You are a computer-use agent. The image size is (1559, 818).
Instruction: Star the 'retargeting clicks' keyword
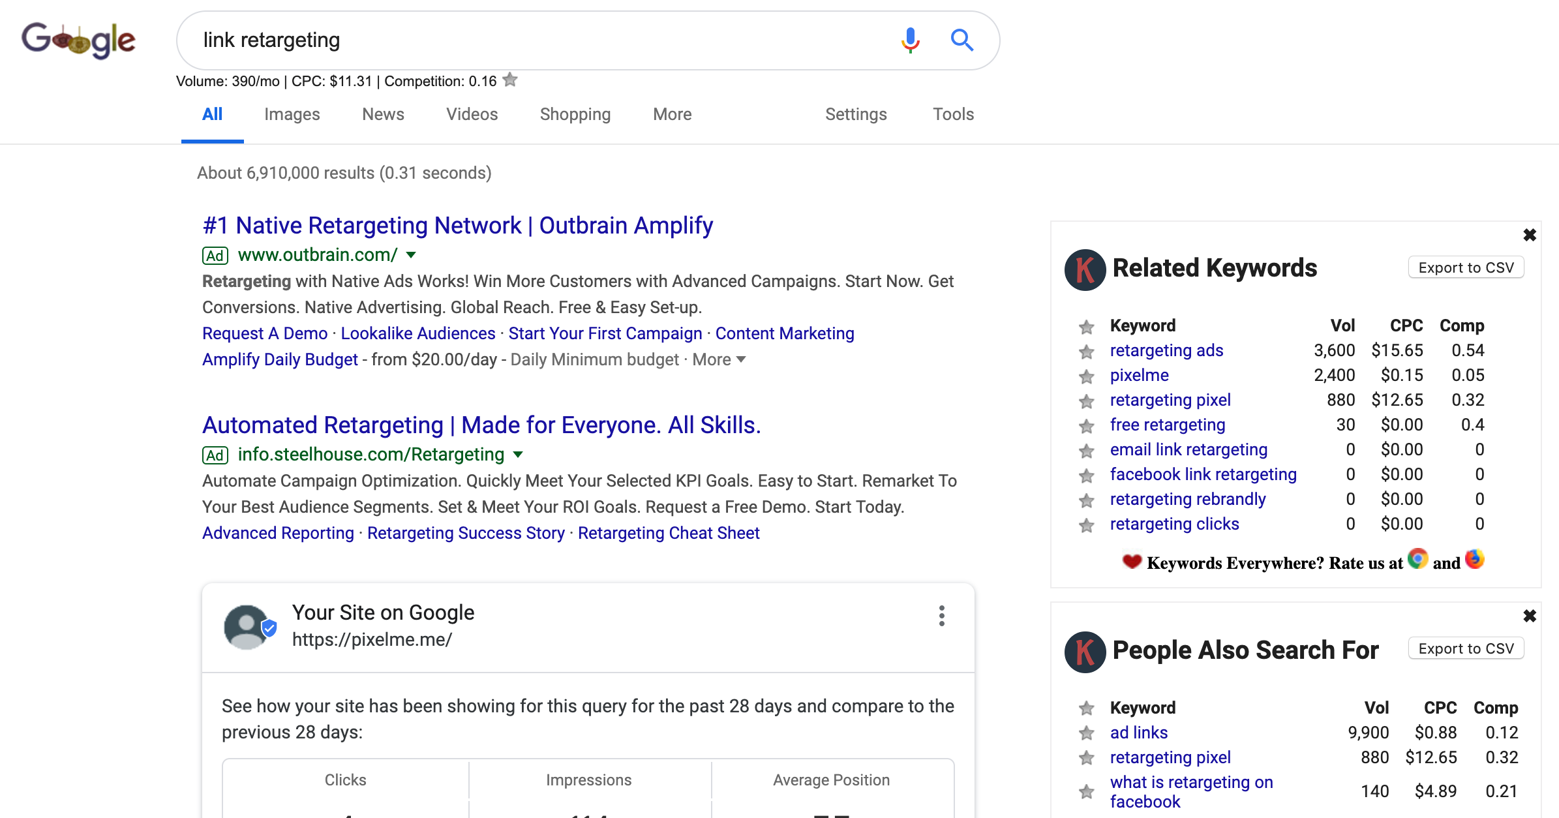(1086, 525)
